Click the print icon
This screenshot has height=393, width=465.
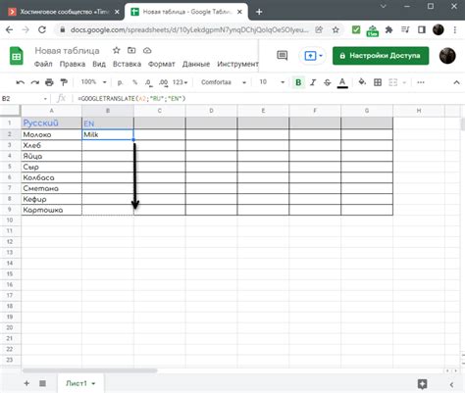49,82
